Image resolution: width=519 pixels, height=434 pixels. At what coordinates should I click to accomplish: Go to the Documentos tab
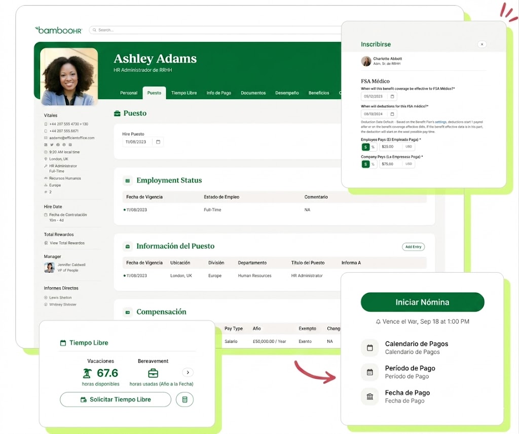coord(253,93)
